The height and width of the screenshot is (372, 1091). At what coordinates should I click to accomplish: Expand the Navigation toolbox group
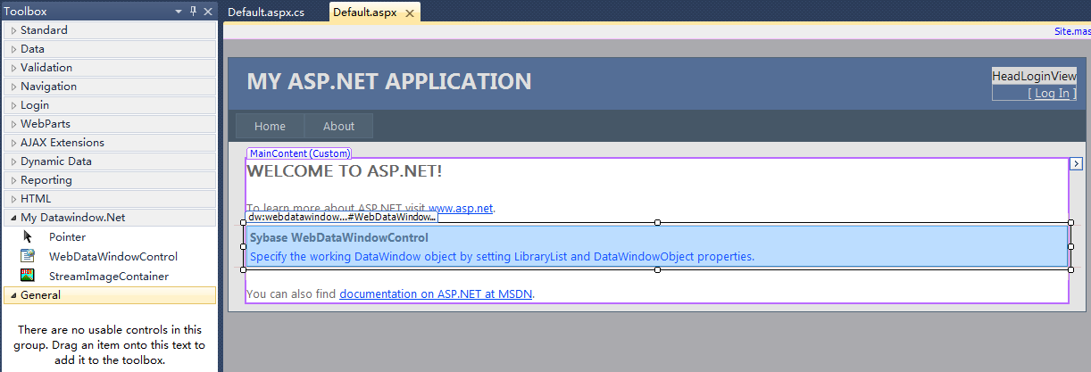point(14,87)
